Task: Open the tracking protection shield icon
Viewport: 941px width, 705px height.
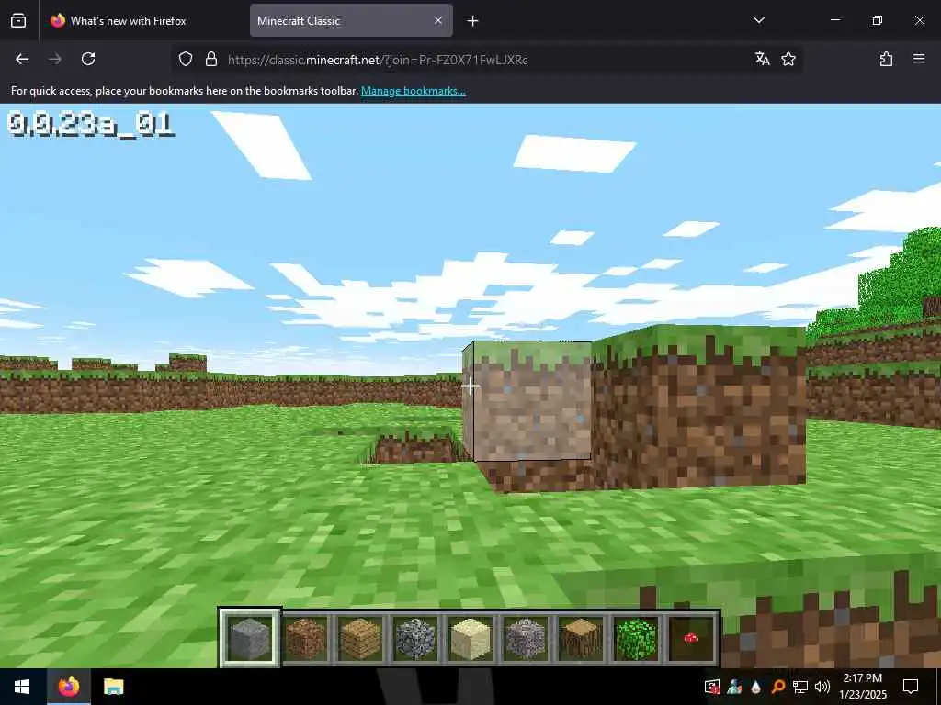Action: pyautogui.click(x=186, y=59)
